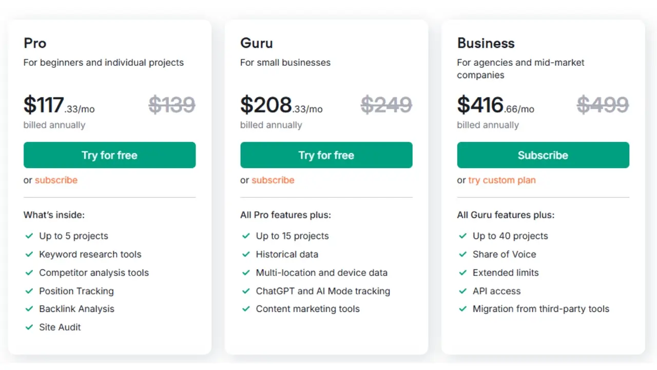Follow the try custom plan link

coord(501,180)
